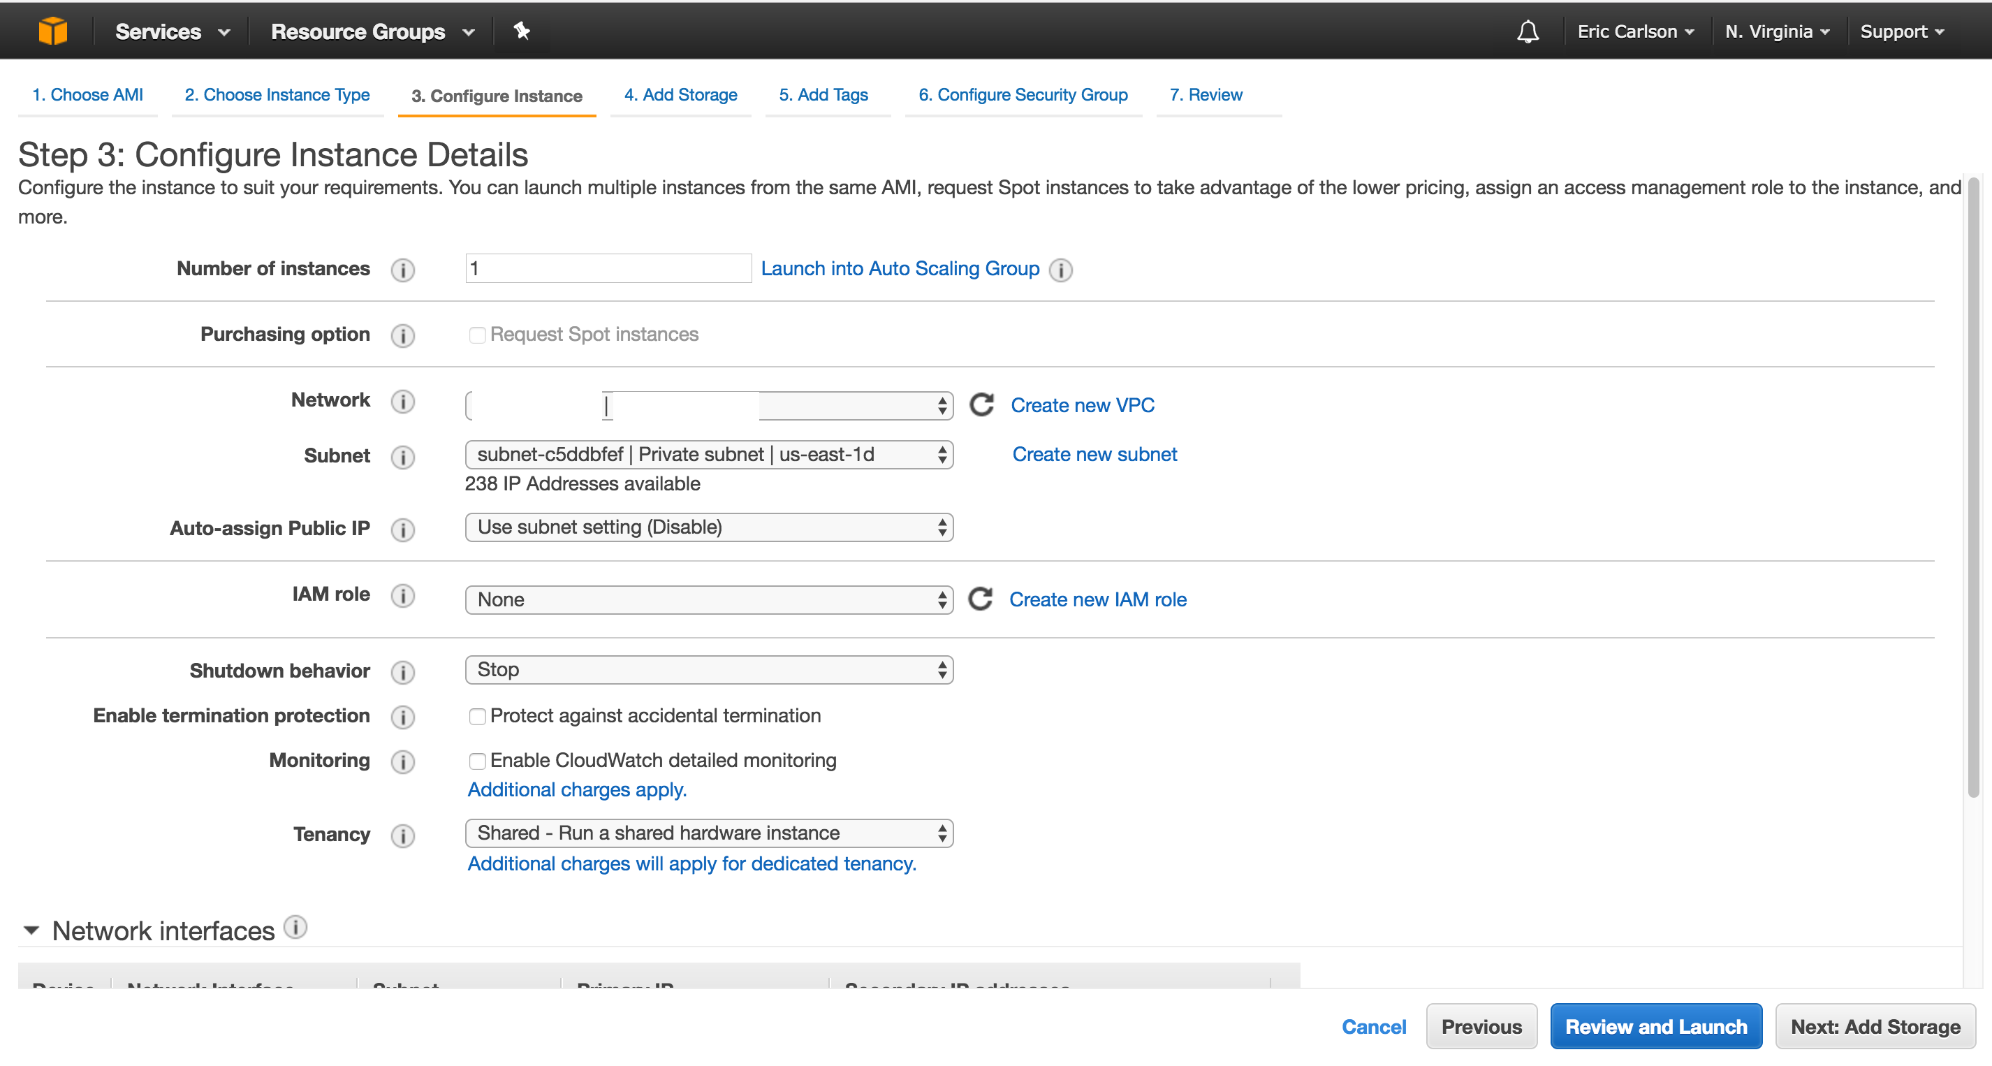Toggle Protect against accidental termination
The image size is (1992, 1066).
[x=477, y=715]
